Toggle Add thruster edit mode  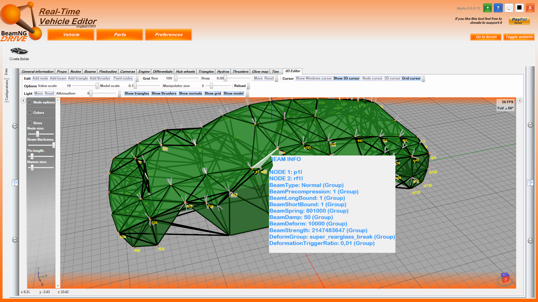click(x=100, y=78)
